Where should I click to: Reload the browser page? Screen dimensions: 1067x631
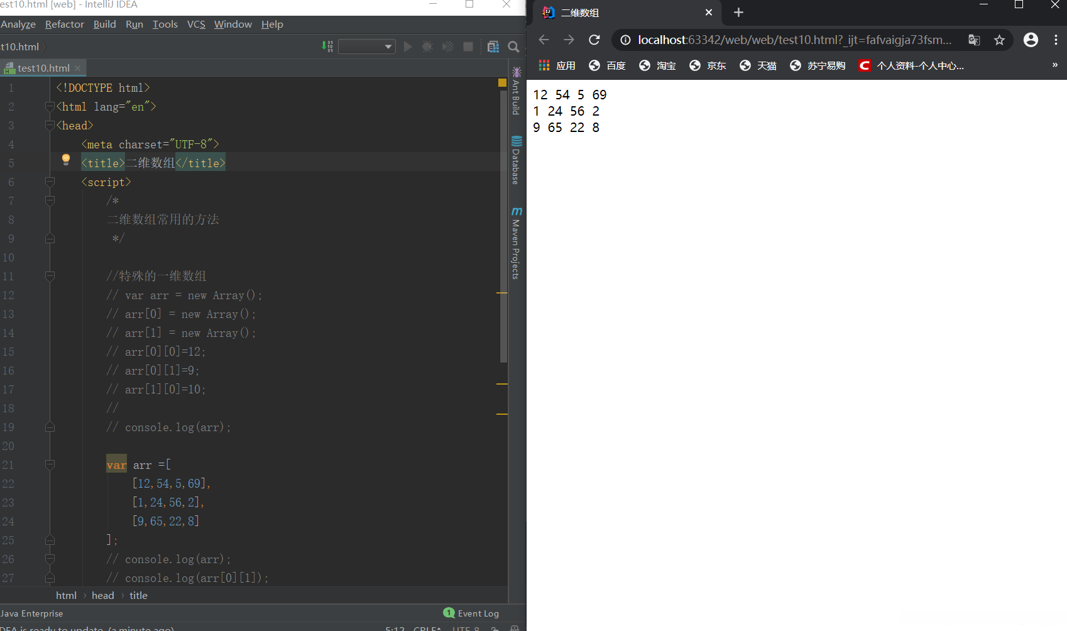pos(594,40)
